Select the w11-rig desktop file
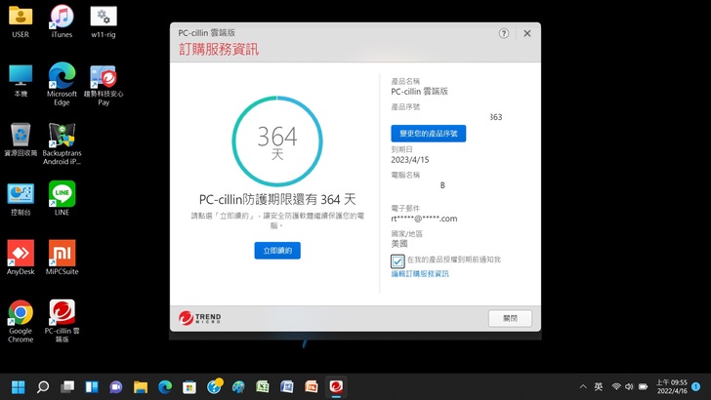This screenshot has width=711, height=400. [x=104, y=20]
